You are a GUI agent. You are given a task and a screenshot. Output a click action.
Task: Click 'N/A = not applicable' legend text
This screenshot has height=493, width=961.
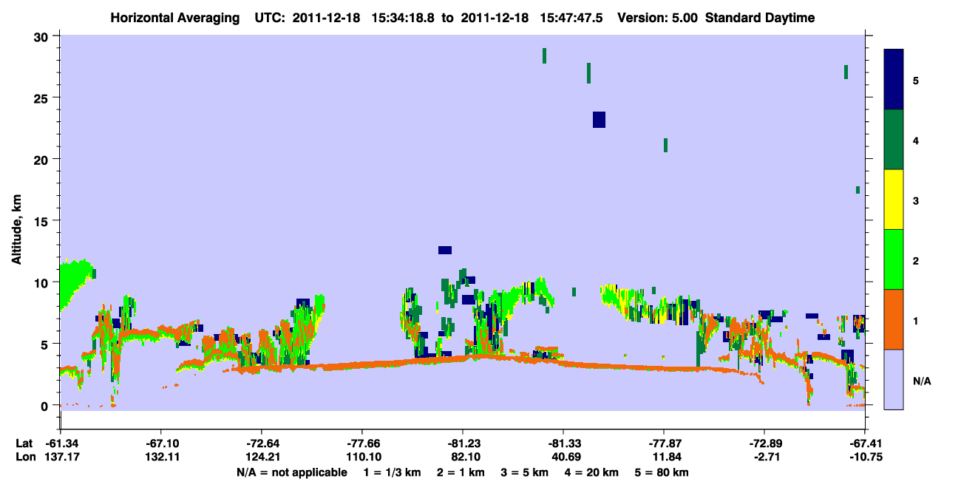(x=291, y=472)
